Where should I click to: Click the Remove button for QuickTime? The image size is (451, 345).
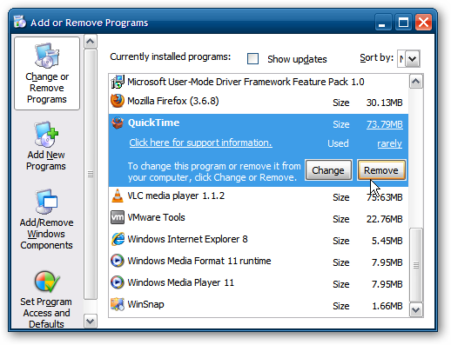[381, 170]
